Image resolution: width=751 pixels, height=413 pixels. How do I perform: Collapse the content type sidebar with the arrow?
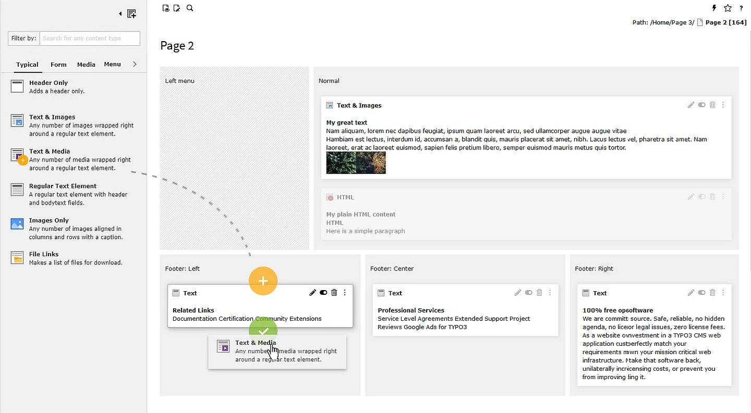pos(120,14)
